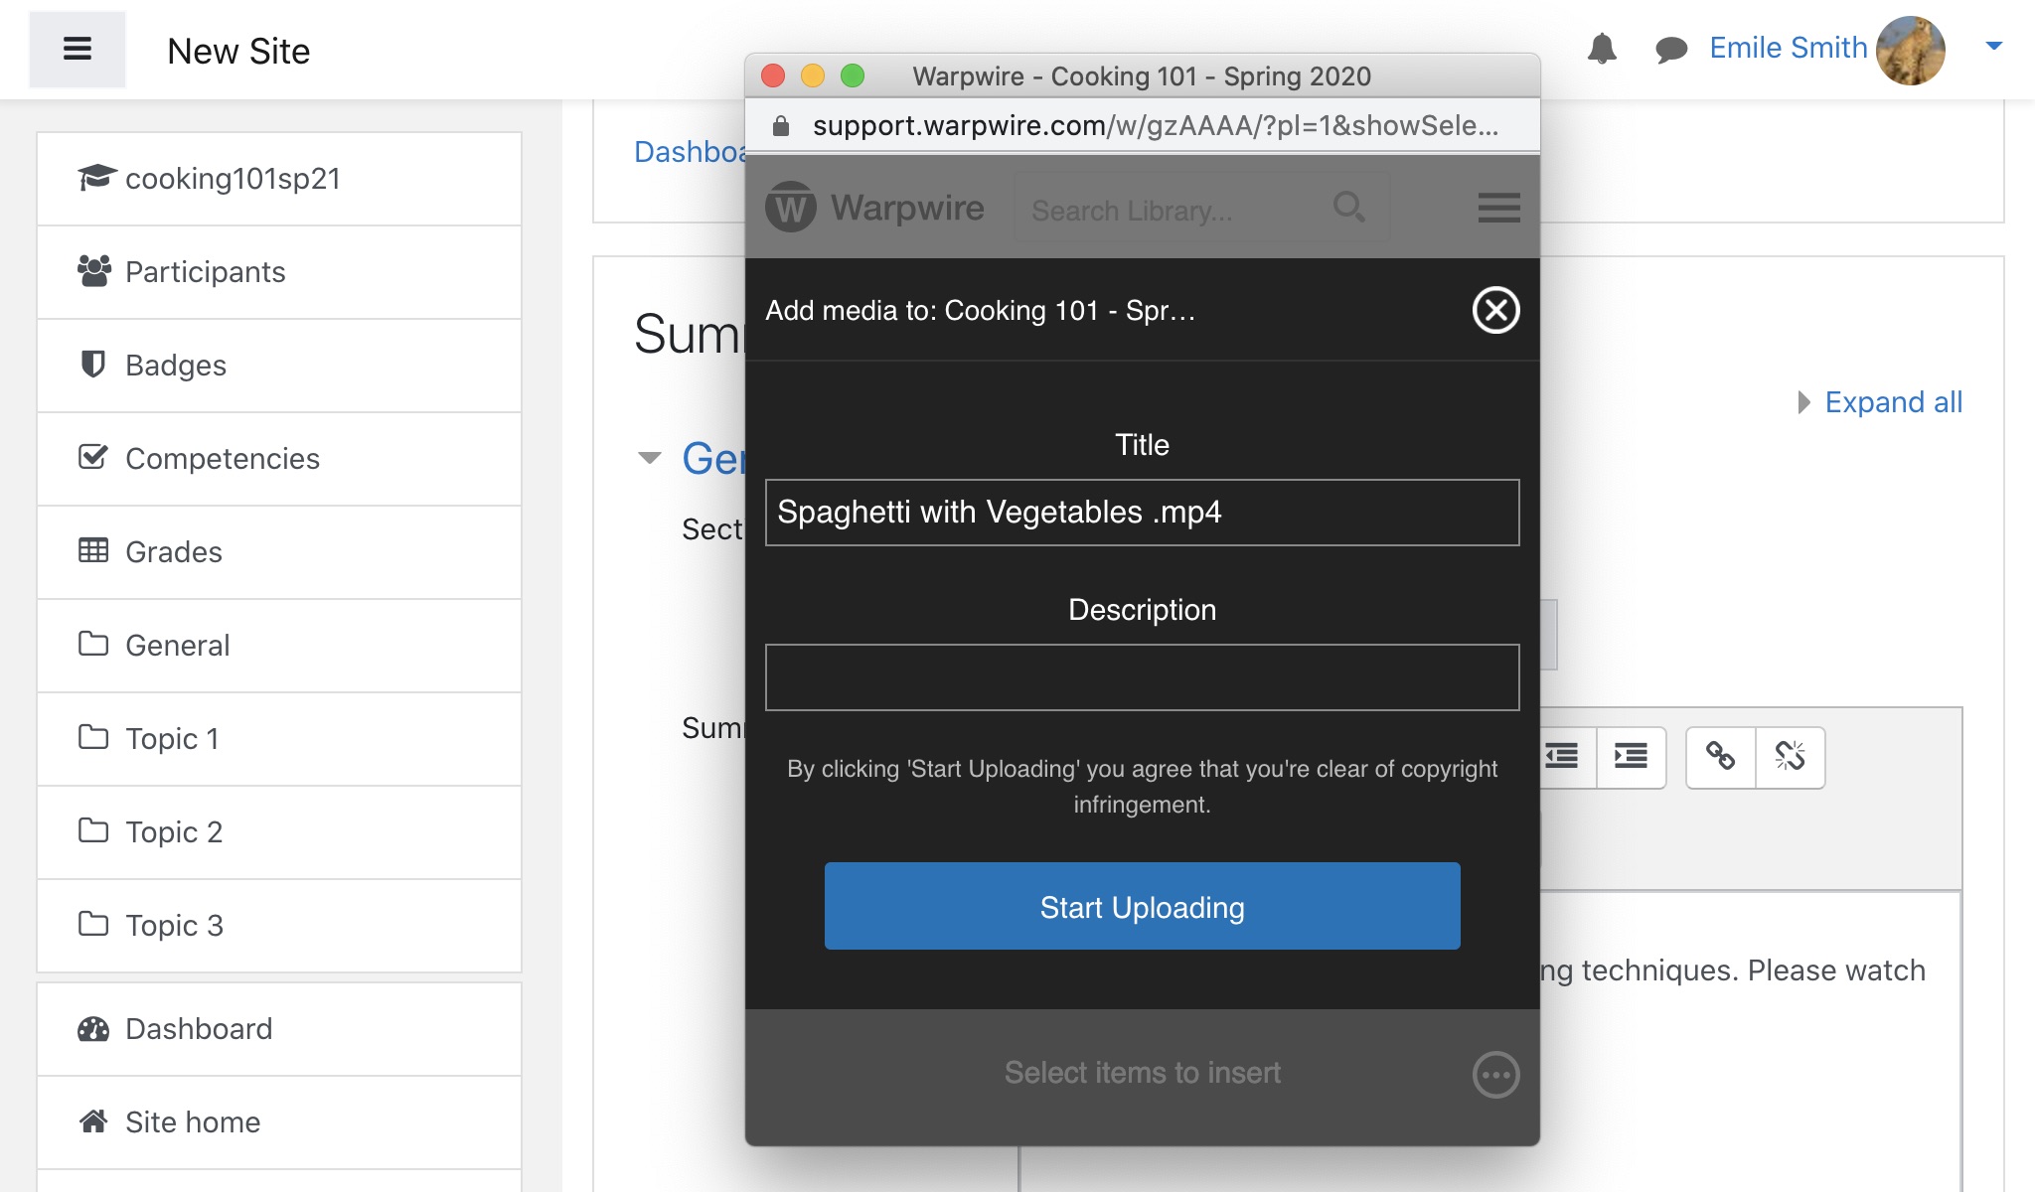Close the Add media panel

click(1495, 310)
